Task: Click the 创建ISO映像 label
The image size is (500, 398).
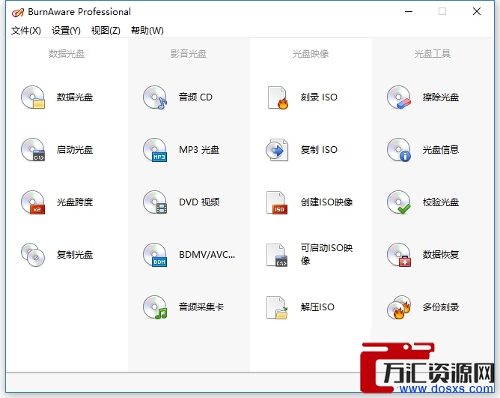Action: pyautogui.click(x=326, y=202)
